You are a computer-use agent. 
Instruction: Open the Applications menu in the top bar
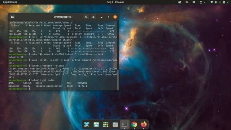click(10, 2)
